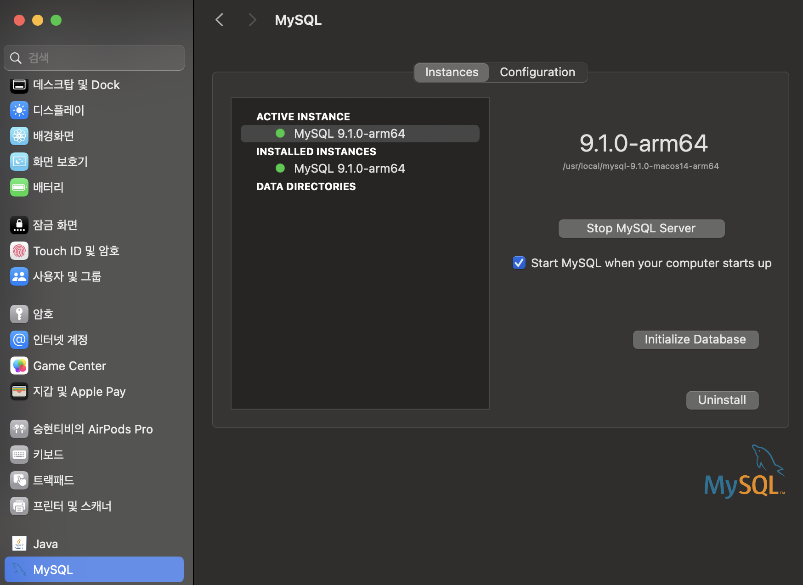Open the 키보드 keyboard icon
The width and height of the screenshot is (803, 585).
point(19,455)
